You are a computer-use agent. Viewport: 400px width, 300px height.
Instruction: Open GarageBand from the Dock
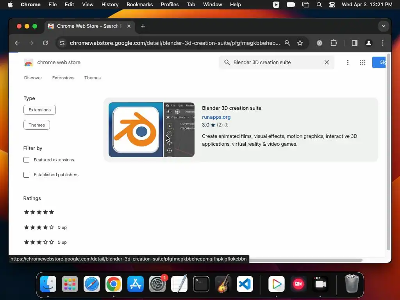223,284
